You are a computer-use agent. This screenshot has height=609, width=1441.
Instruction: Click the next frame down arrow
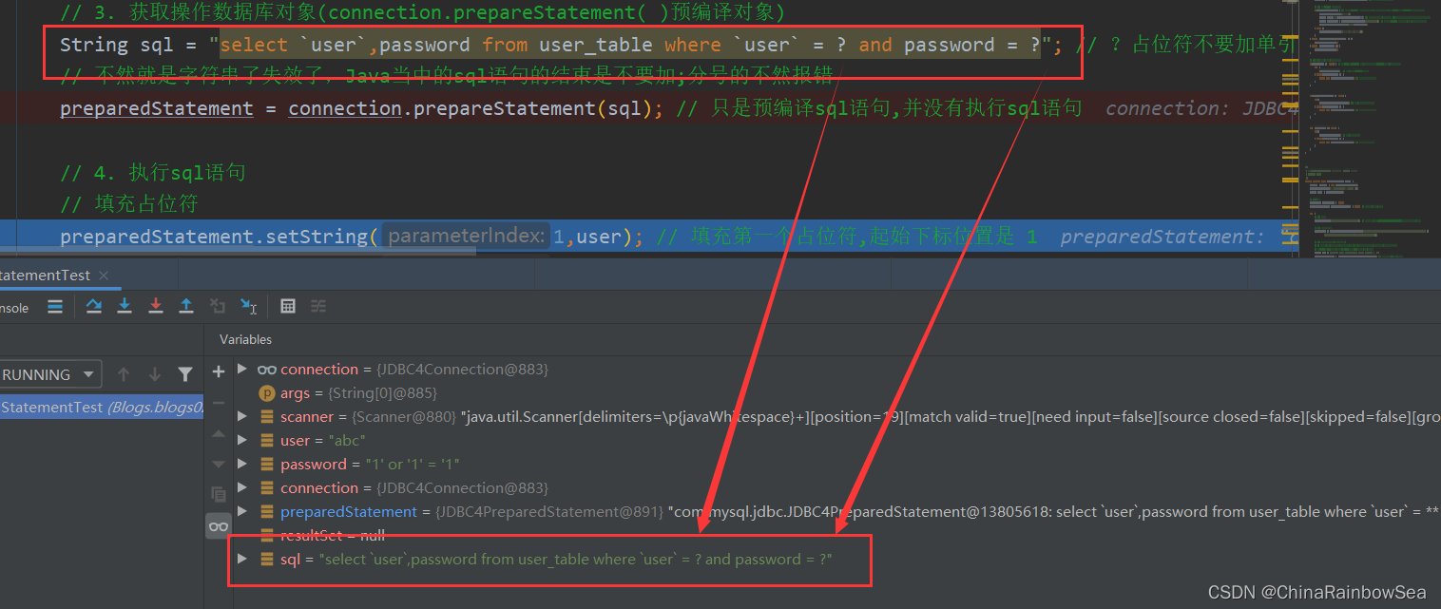[x=154, y=374]
